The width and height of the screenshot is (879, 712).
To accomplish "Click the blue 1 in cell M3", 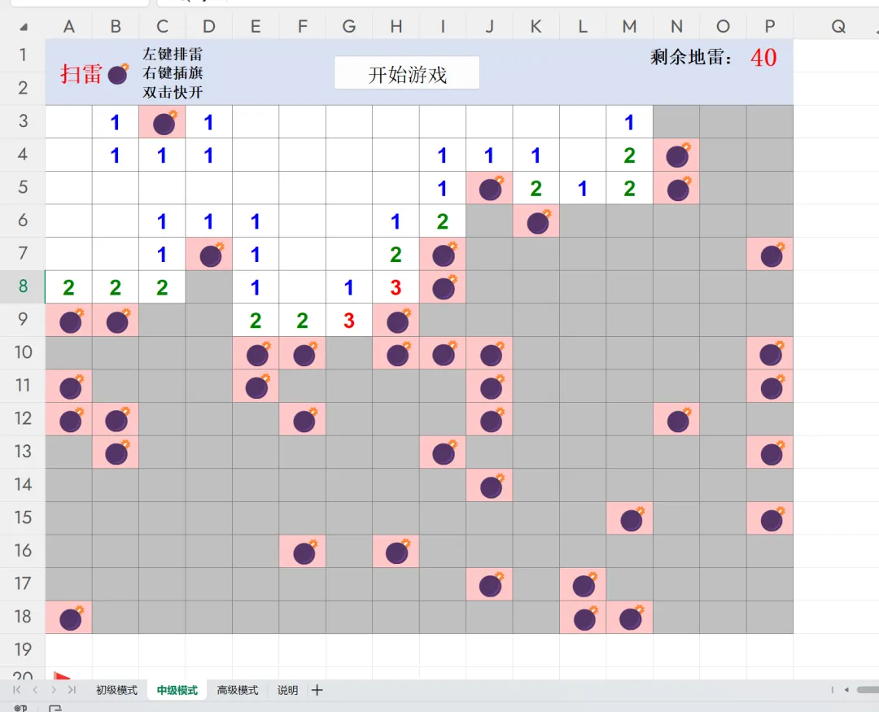I will pos(629,122).
